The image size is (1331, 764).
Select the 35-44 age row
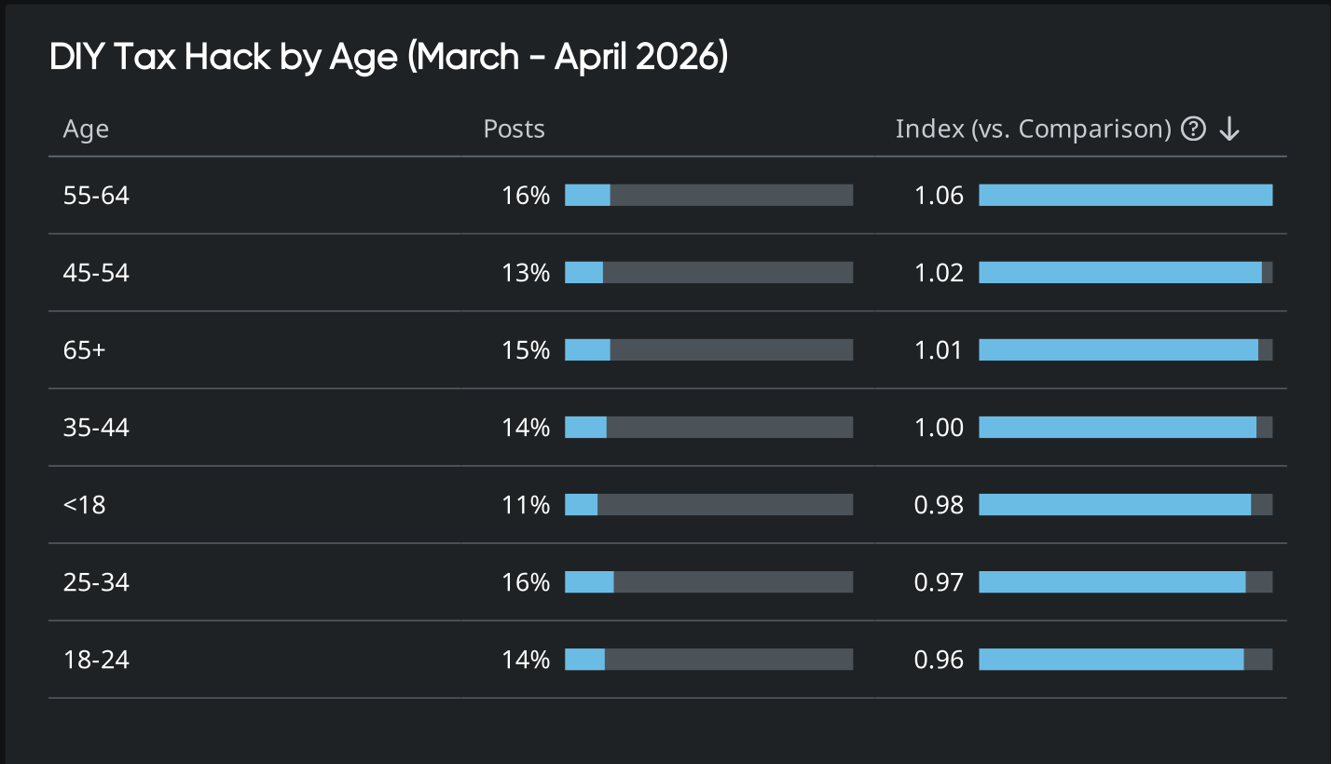coord(96,428)
